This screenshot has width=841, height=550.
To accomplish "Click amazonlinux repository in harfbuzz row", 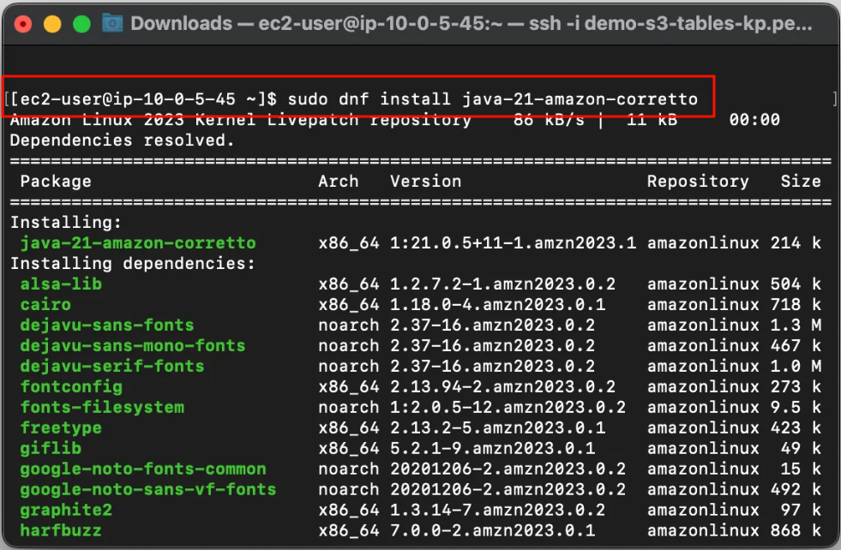I will (x=703, y=530).
